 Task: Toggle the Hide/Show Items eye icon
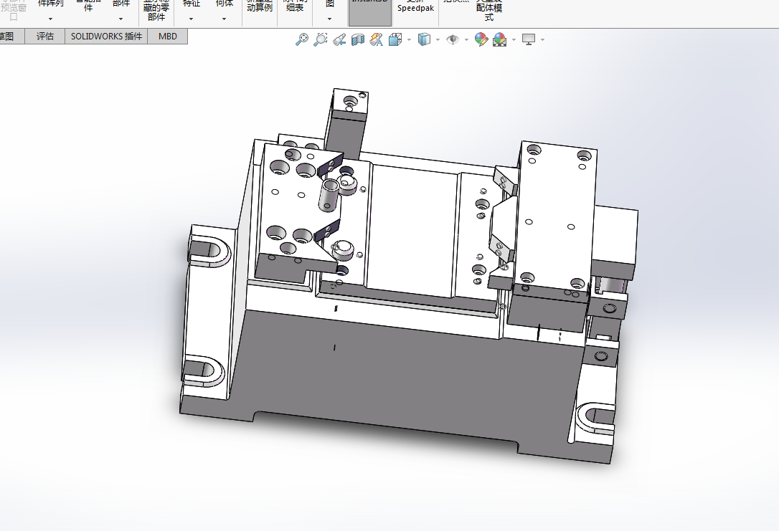[x=453, y=39]
